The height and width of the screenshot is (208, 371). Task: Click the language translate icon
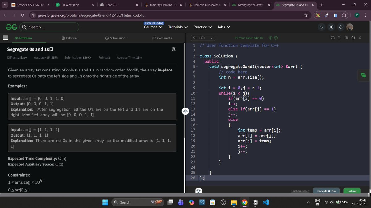tap(322, 27)
